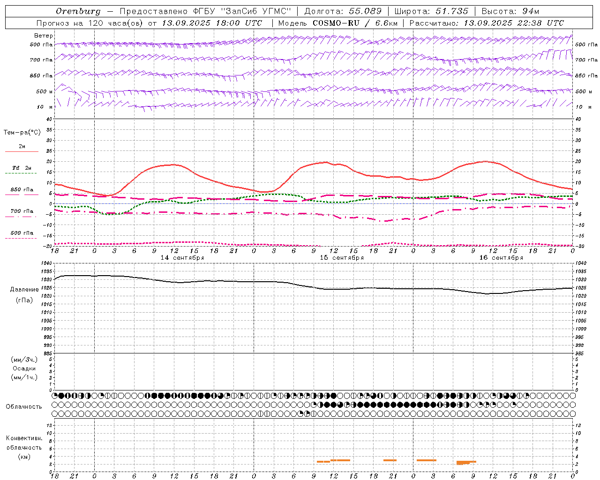Click 'Прогноз на 120 часа(ов)' forecast header text

tap(90, 23)
